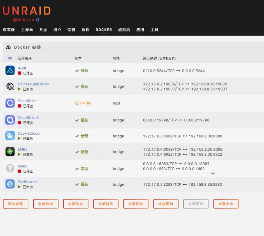The height and width of the screenshot is (236, 264).
Task: Click the 全部暂停 pause all button
Action: [x=106, y=204]
